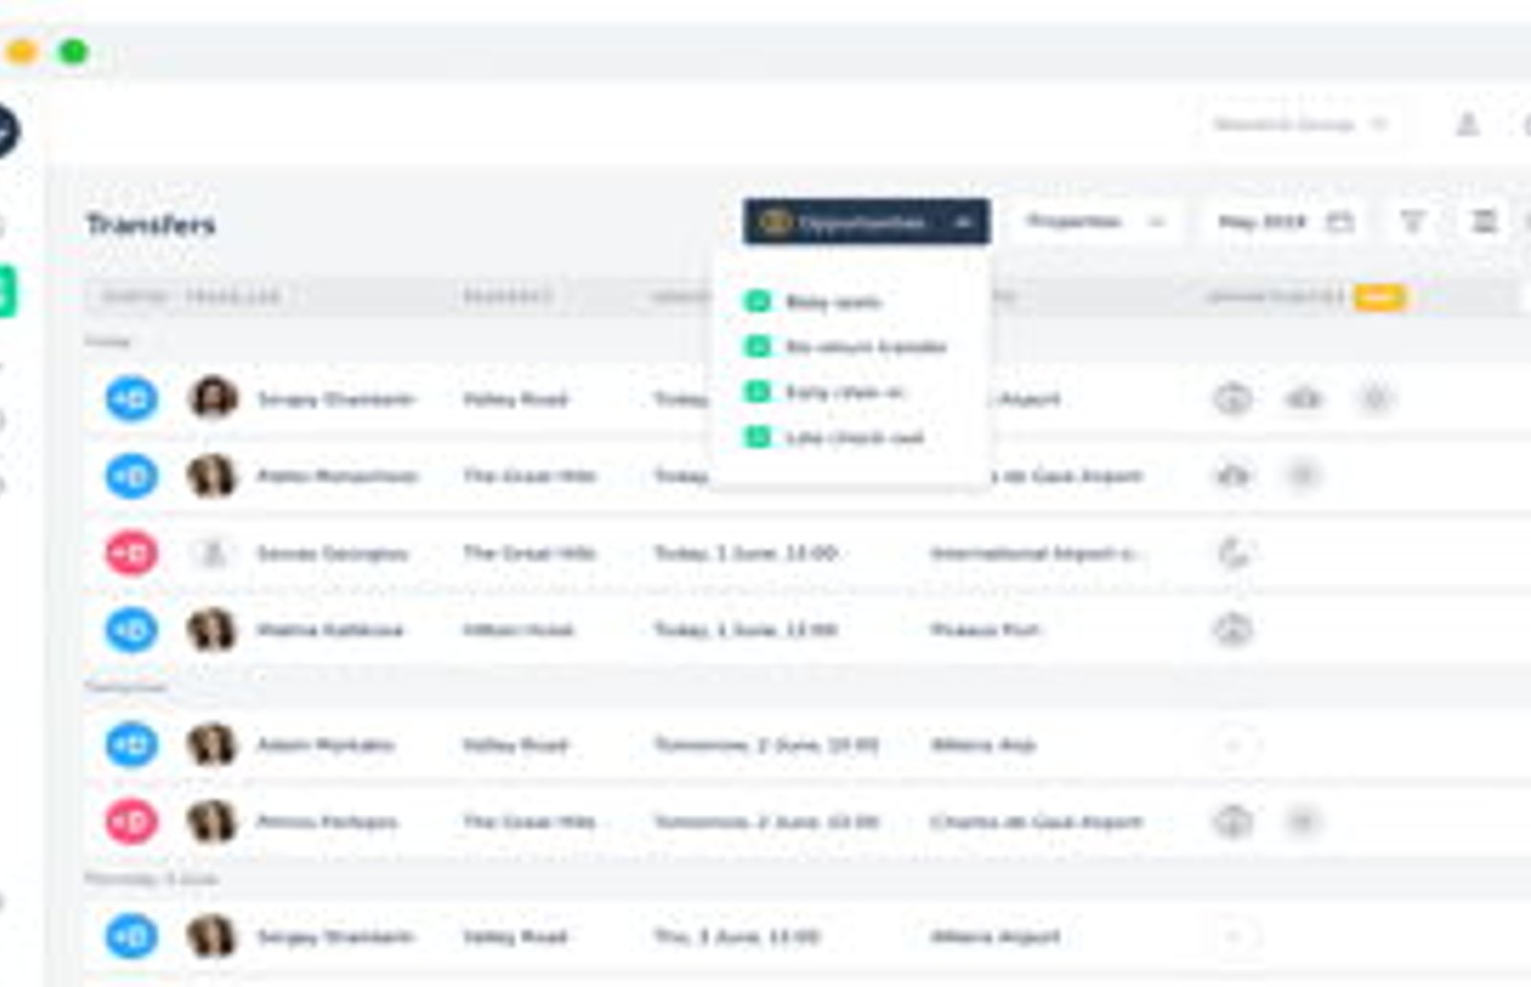Click Thu, 3 June date cell
Screen dimensions: 1531x987
[737, 936]
